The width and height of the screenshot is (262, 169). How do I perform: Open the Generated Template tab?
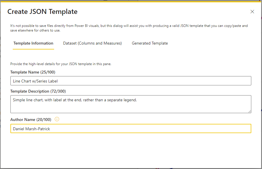(150, 43)
